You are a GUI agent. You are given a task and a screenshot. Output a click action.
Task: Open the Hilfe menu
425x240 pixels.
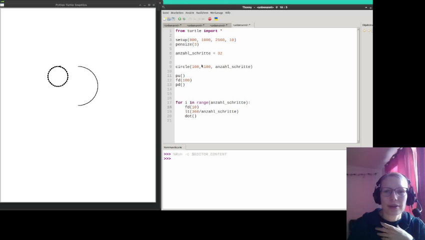(x=228, y=13)
